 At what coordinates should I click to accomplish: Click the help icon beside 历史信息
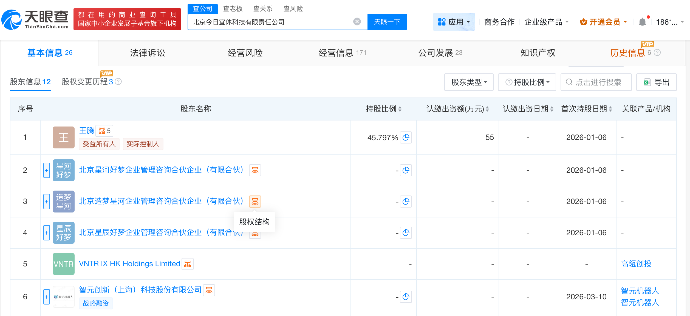click(657, 53)
